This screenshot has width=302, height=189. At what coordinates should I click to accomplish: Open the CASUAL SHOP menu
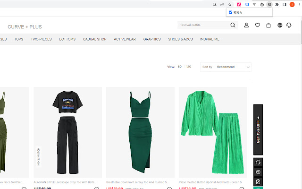pyautogui.click(x=94, y=39)
